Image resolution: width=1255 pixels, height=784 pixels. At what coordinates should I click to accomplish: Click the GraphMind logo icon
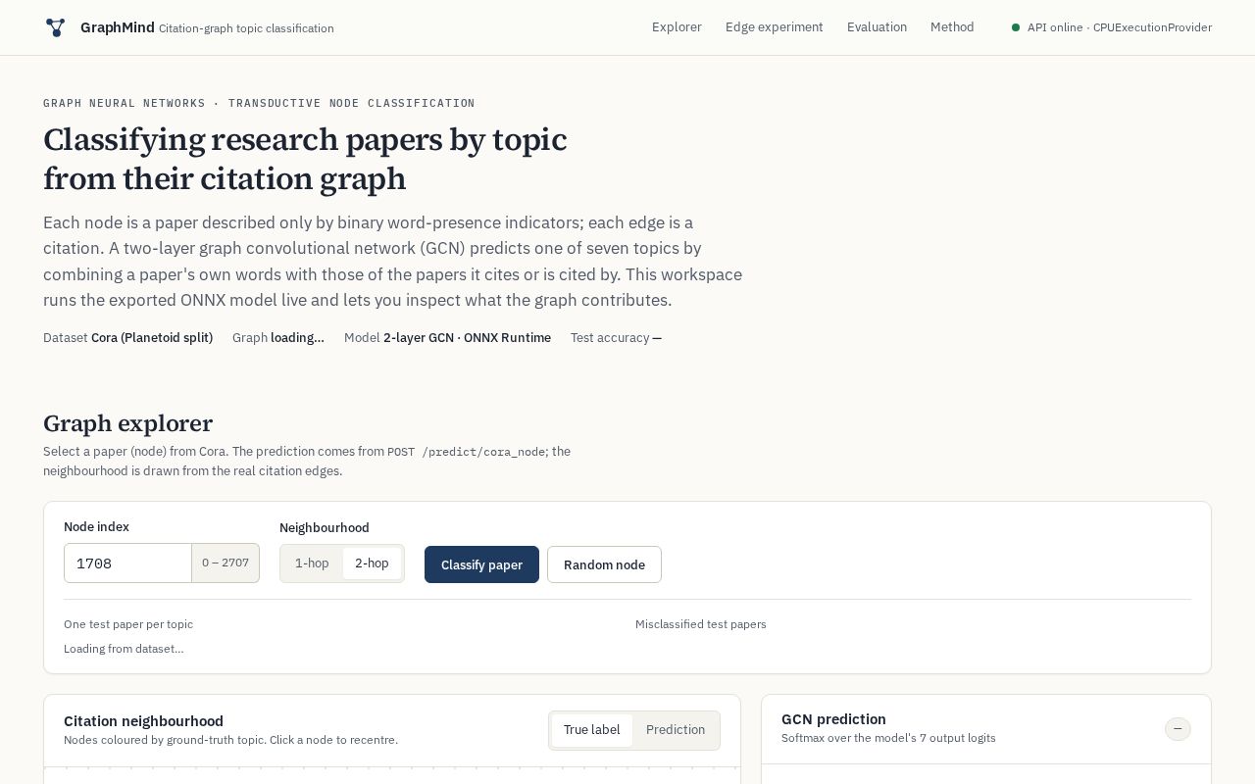pyautogui.click(x=55, y=27)
